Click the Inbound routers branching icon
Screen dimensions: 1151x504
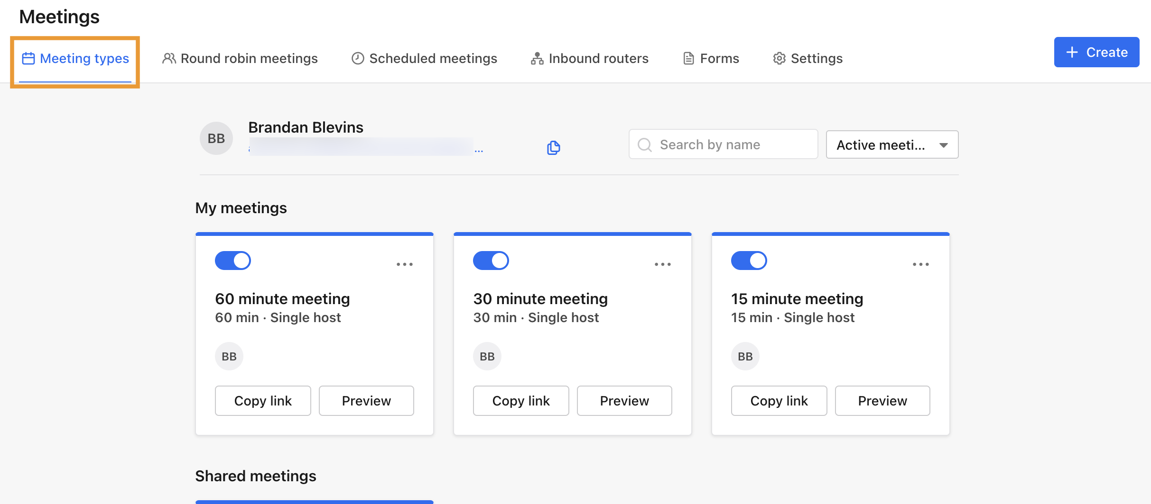coord(536,58)
